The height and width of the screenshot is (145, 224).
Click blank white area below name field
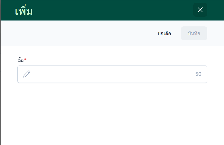point(112,115)
